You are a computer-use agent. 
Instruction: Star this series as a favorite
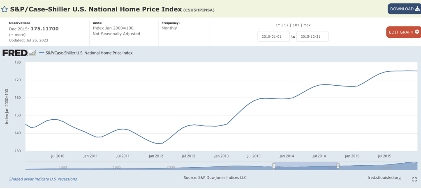pyautogui.click(x=5, y=9)
